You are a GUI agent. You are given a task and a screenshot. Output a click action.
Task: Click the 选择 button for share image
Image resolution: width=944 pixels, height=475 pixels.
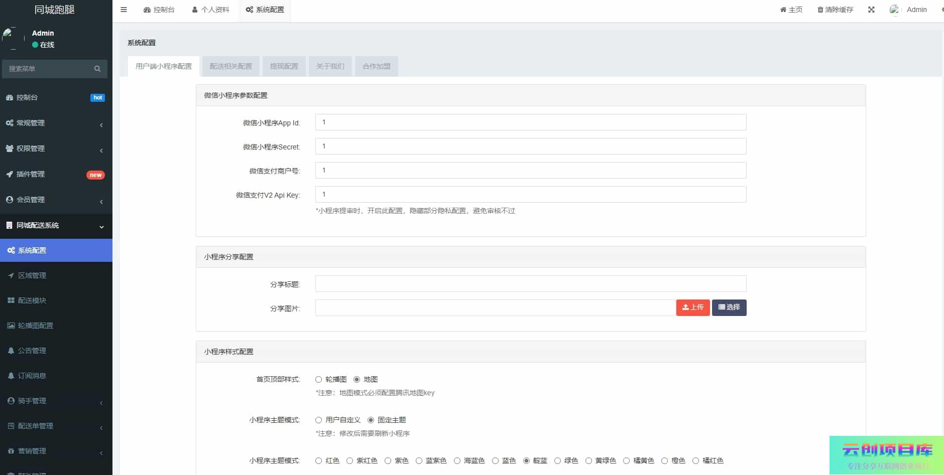pos(729,307)
